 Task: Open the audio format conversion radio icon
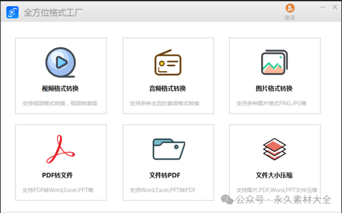pos(168,62)
